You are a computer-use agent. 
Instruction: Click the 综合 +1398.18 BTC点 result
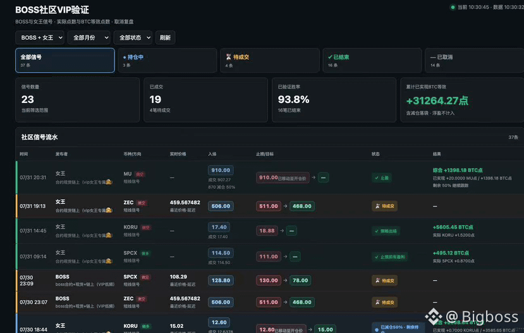[458, 171]
